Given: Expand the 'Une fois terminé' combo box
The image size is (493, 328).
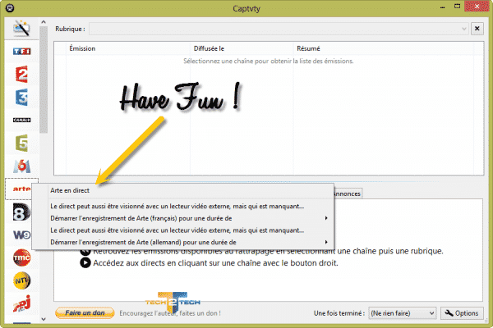Looking at the screenshot, I should point(402,312).
